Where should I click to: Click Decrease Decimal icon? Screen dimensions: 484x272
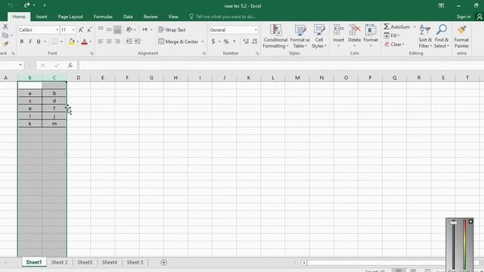[x=255, y=42]
